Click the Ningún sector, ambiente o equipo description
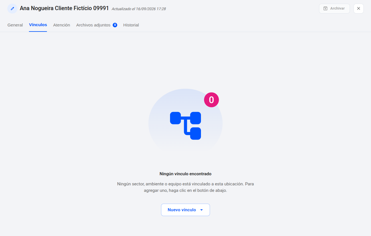This screenshot has height=236, width=371. point(185,187)
